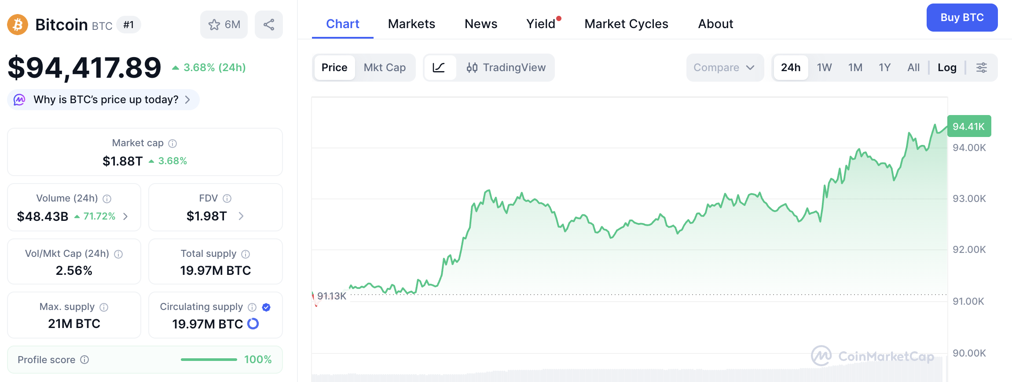Click the Market cap info icon

coord(173,144)
